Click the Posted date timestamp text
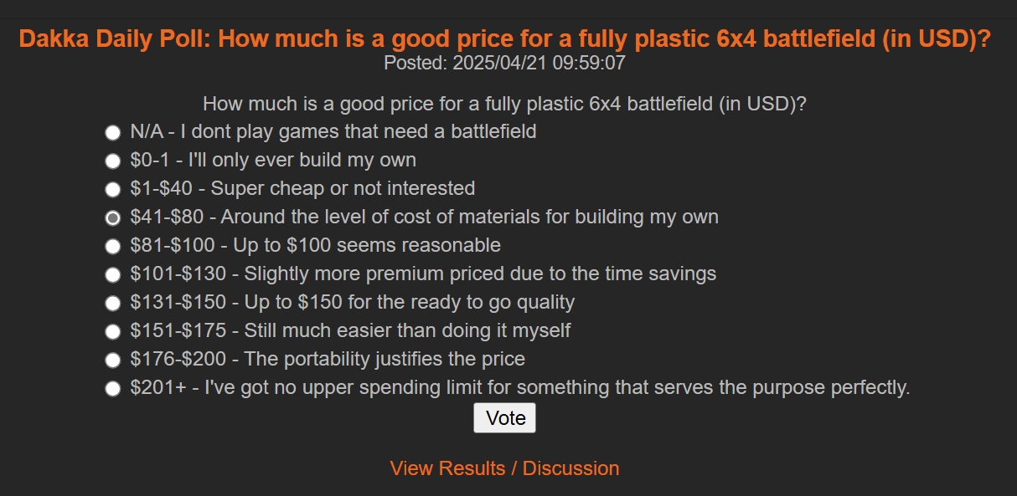The width and height of the screenshot is (1017, 496). (x=504, y=63)
